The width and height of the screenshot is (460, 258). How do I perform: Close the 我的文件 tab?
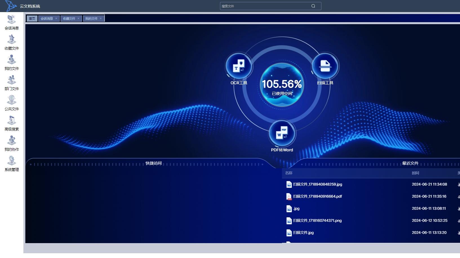pyautogui.click(x=101, y=19)
